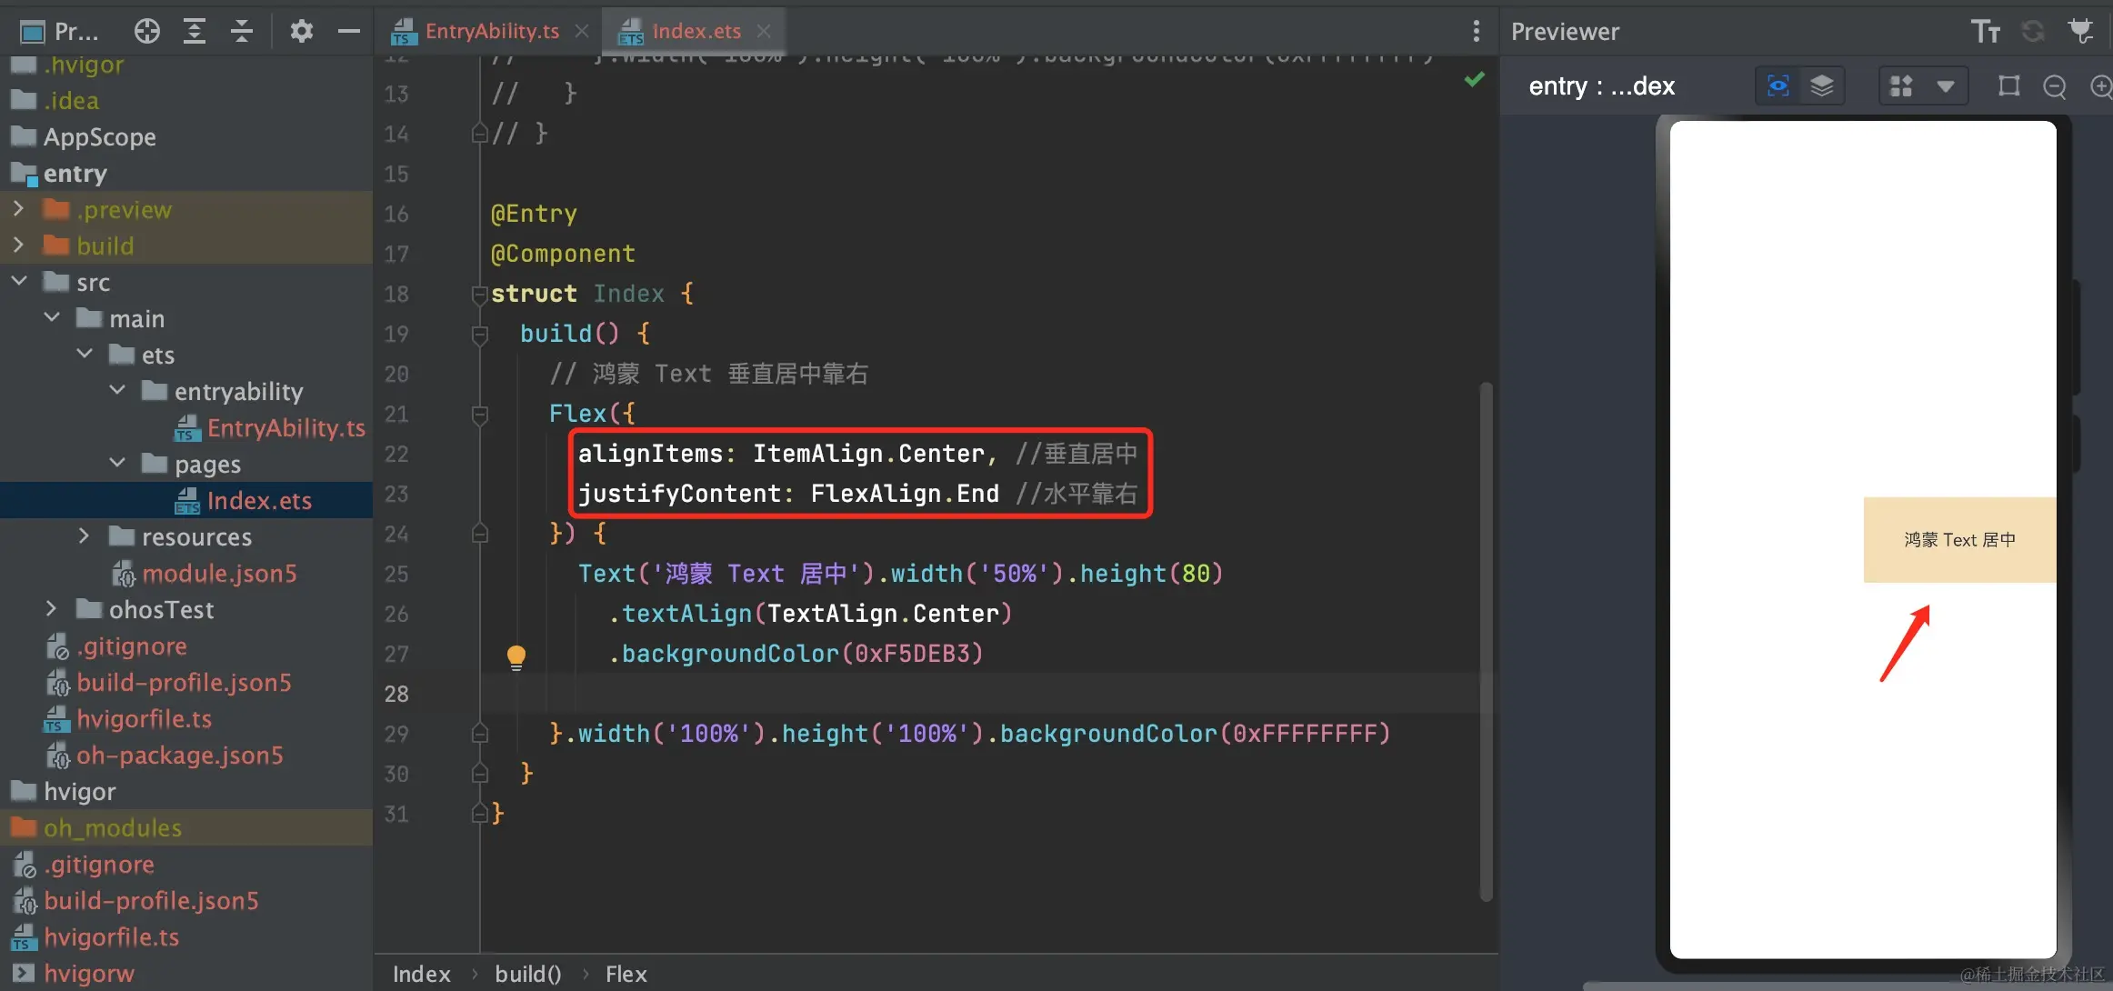
Task: Toggle fold marker on the Flex({ line
Action: [x=480, y=415]
